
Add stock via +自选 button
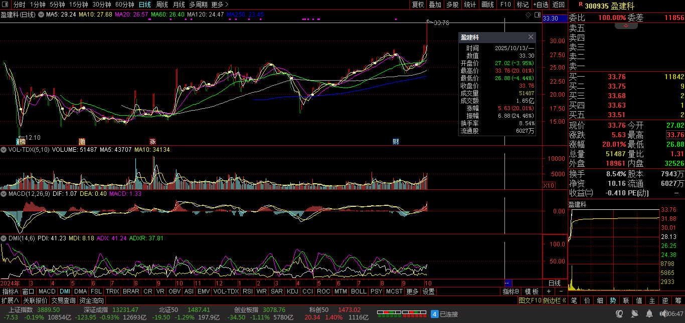pos(540,5)
